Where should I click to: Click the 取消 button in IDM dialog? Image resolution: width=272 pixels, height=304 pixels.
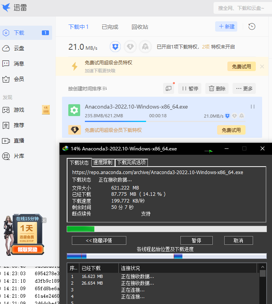click(x=238, y=240)
